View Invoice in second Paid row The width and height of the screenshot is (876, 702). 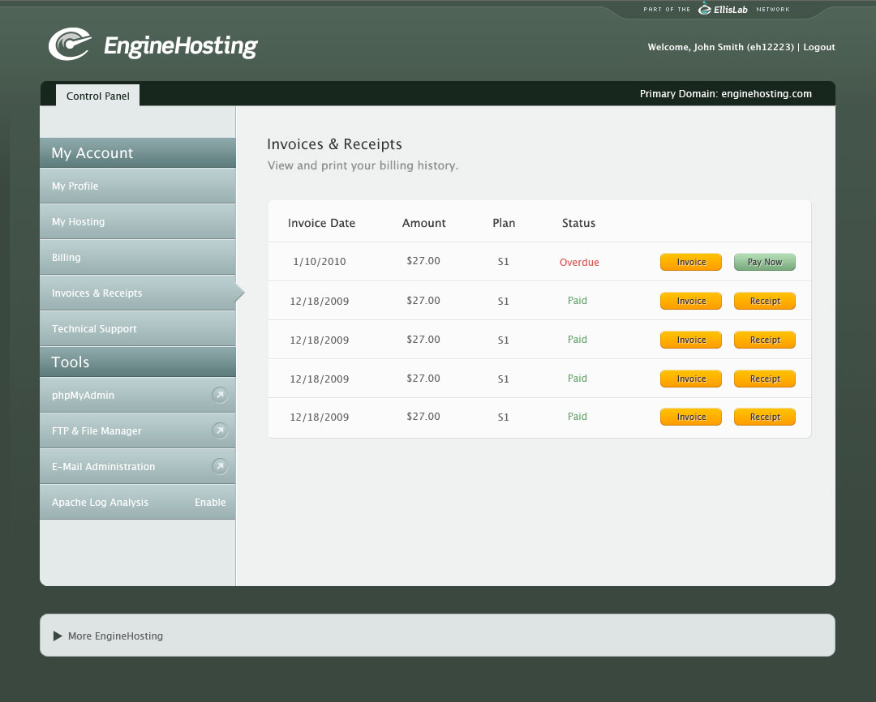691,340
